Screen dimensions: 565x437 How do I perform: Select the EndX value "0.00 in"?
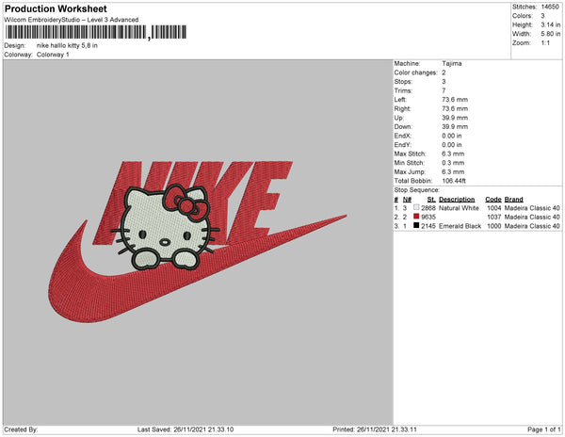452,136
